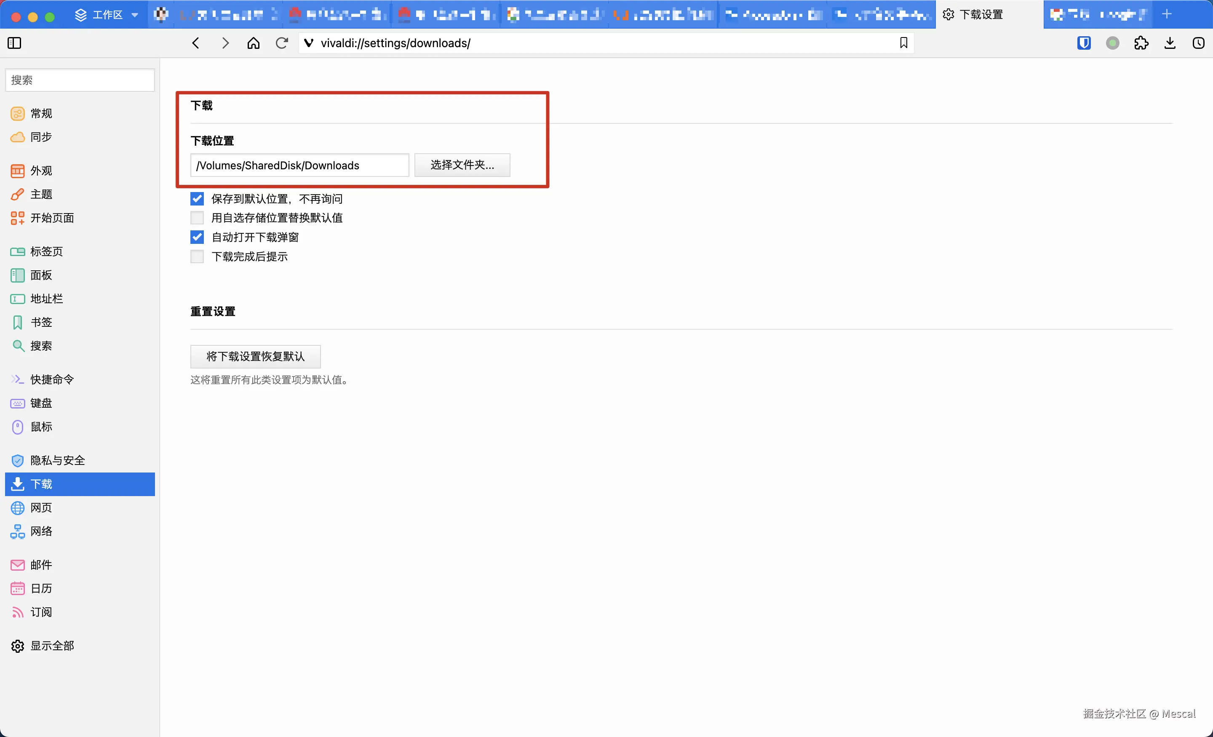This screenshot has height=737, width=1213.
Task: Open the extensions puzzle icon
Action: pyautogui.click(x=1141, y=43)
